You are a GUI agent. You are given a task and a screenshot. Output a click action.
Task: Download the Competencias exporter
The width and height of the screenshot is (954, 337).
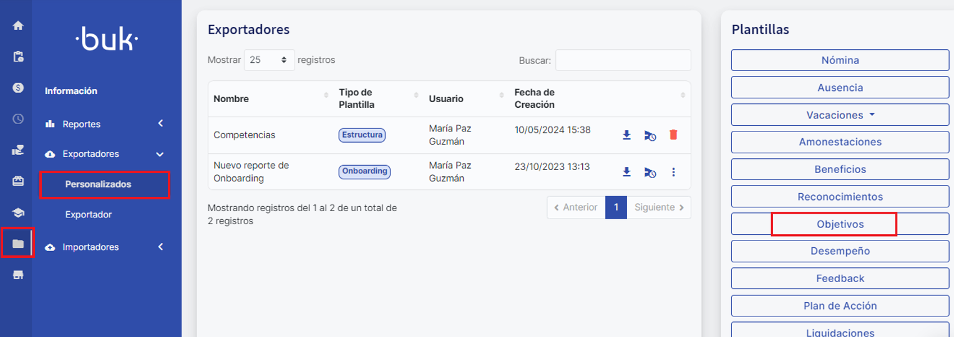[x=626, y=135]
